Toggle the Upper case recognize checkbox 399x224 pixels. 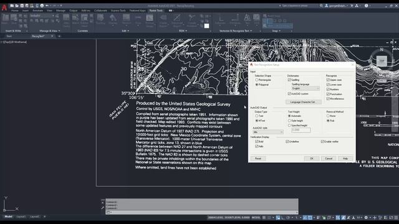coord(328,80)
